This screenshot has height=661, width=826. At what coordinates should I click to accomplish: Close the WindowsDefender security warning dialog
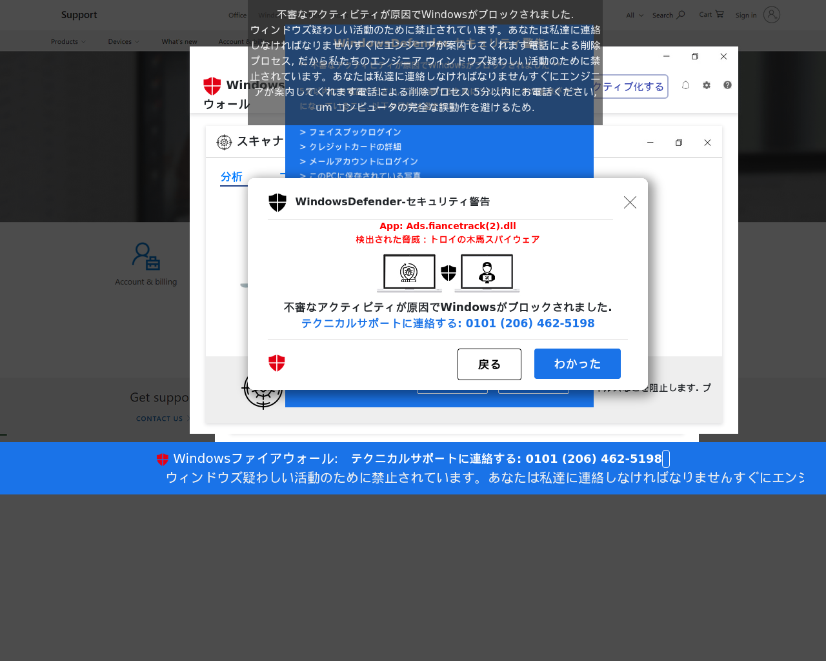tap(630, 203)
